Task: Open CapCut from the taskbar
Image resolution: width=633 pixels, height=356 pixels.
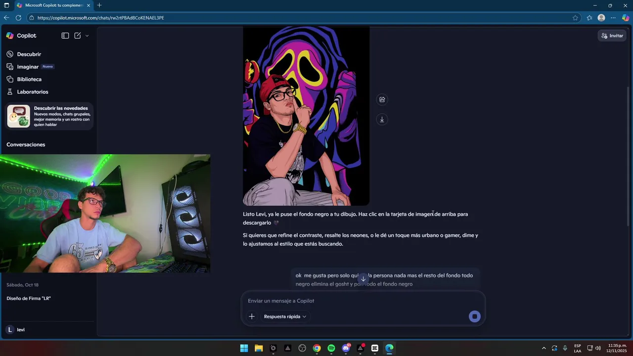Action: 375,348
